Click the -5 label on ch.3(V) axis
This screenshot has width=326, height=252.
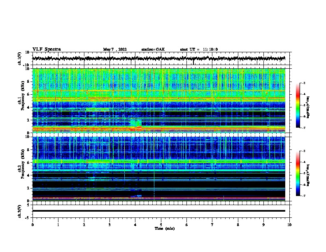(28, 218)
